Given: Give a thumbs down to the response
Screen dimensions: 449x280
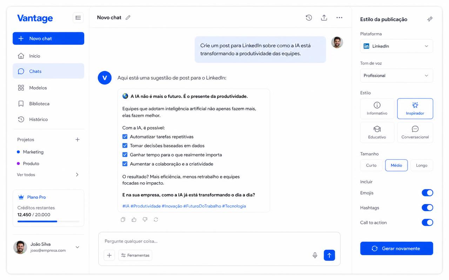Looking at the screenshot, I should [145, 219].
